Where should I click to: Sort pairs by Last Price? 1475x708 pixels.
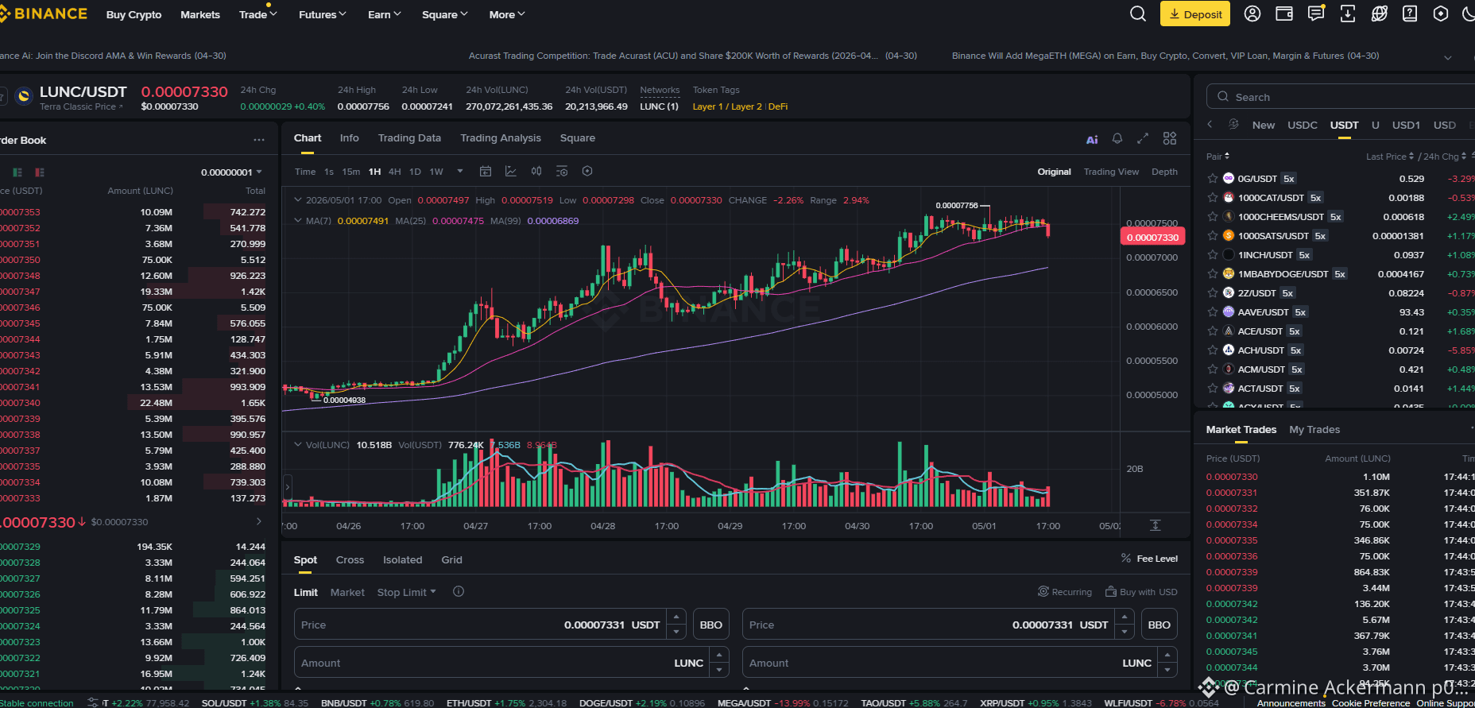1390,157
